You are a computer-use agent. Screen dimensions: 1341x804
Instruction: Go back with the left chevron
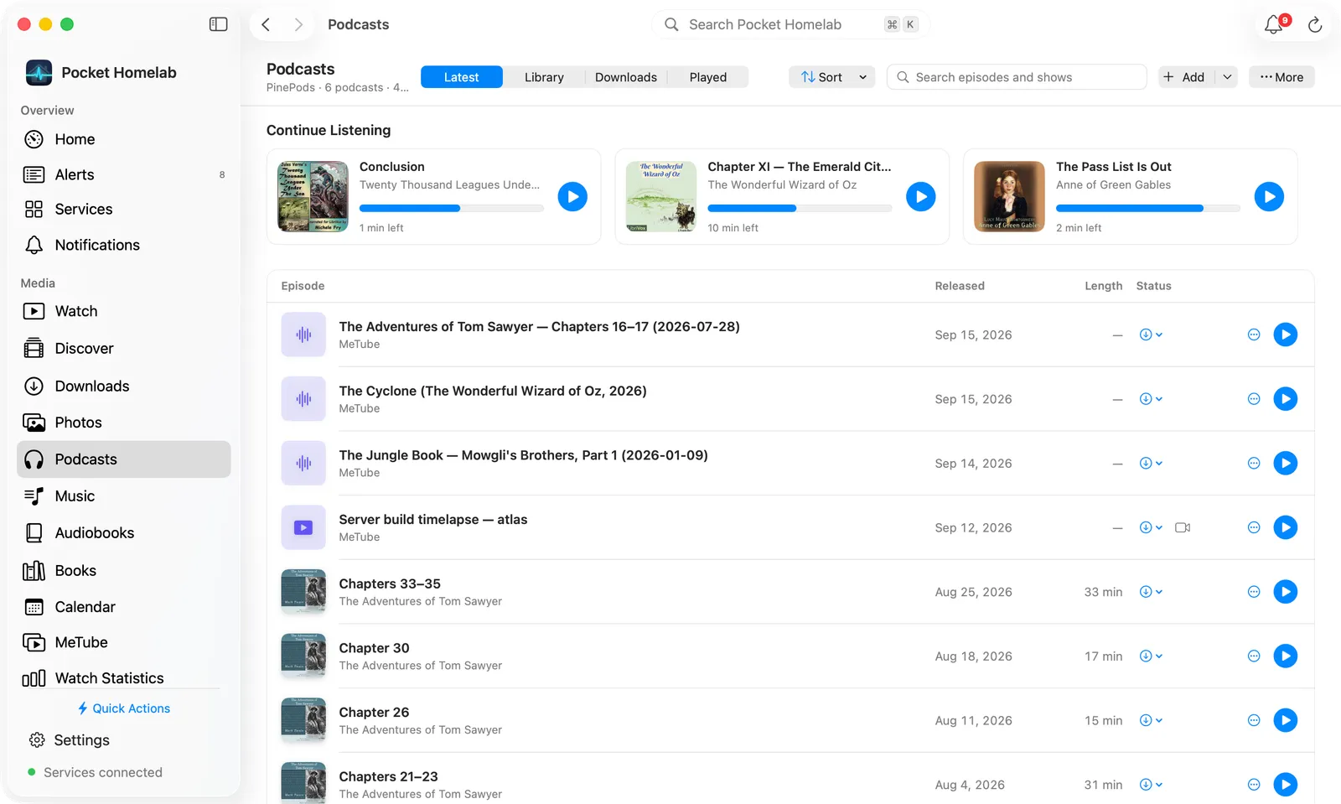pyautogui.click(x=266, y=24)
